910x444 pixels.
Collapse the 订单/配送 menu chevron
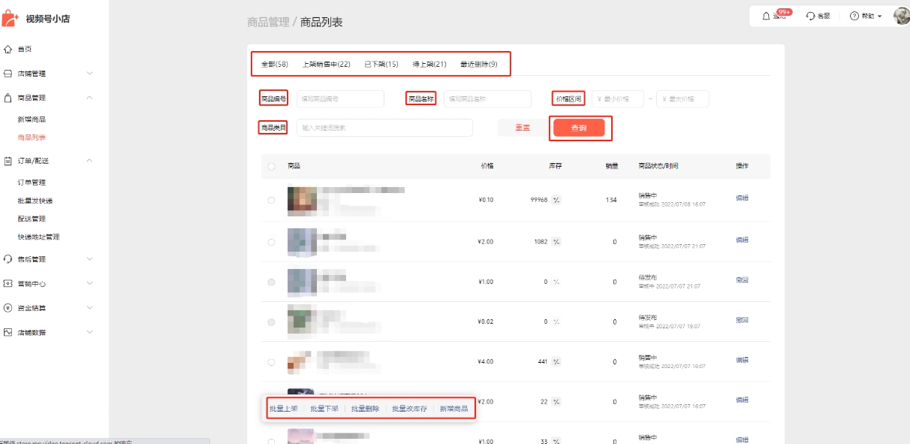click(89, 160)
